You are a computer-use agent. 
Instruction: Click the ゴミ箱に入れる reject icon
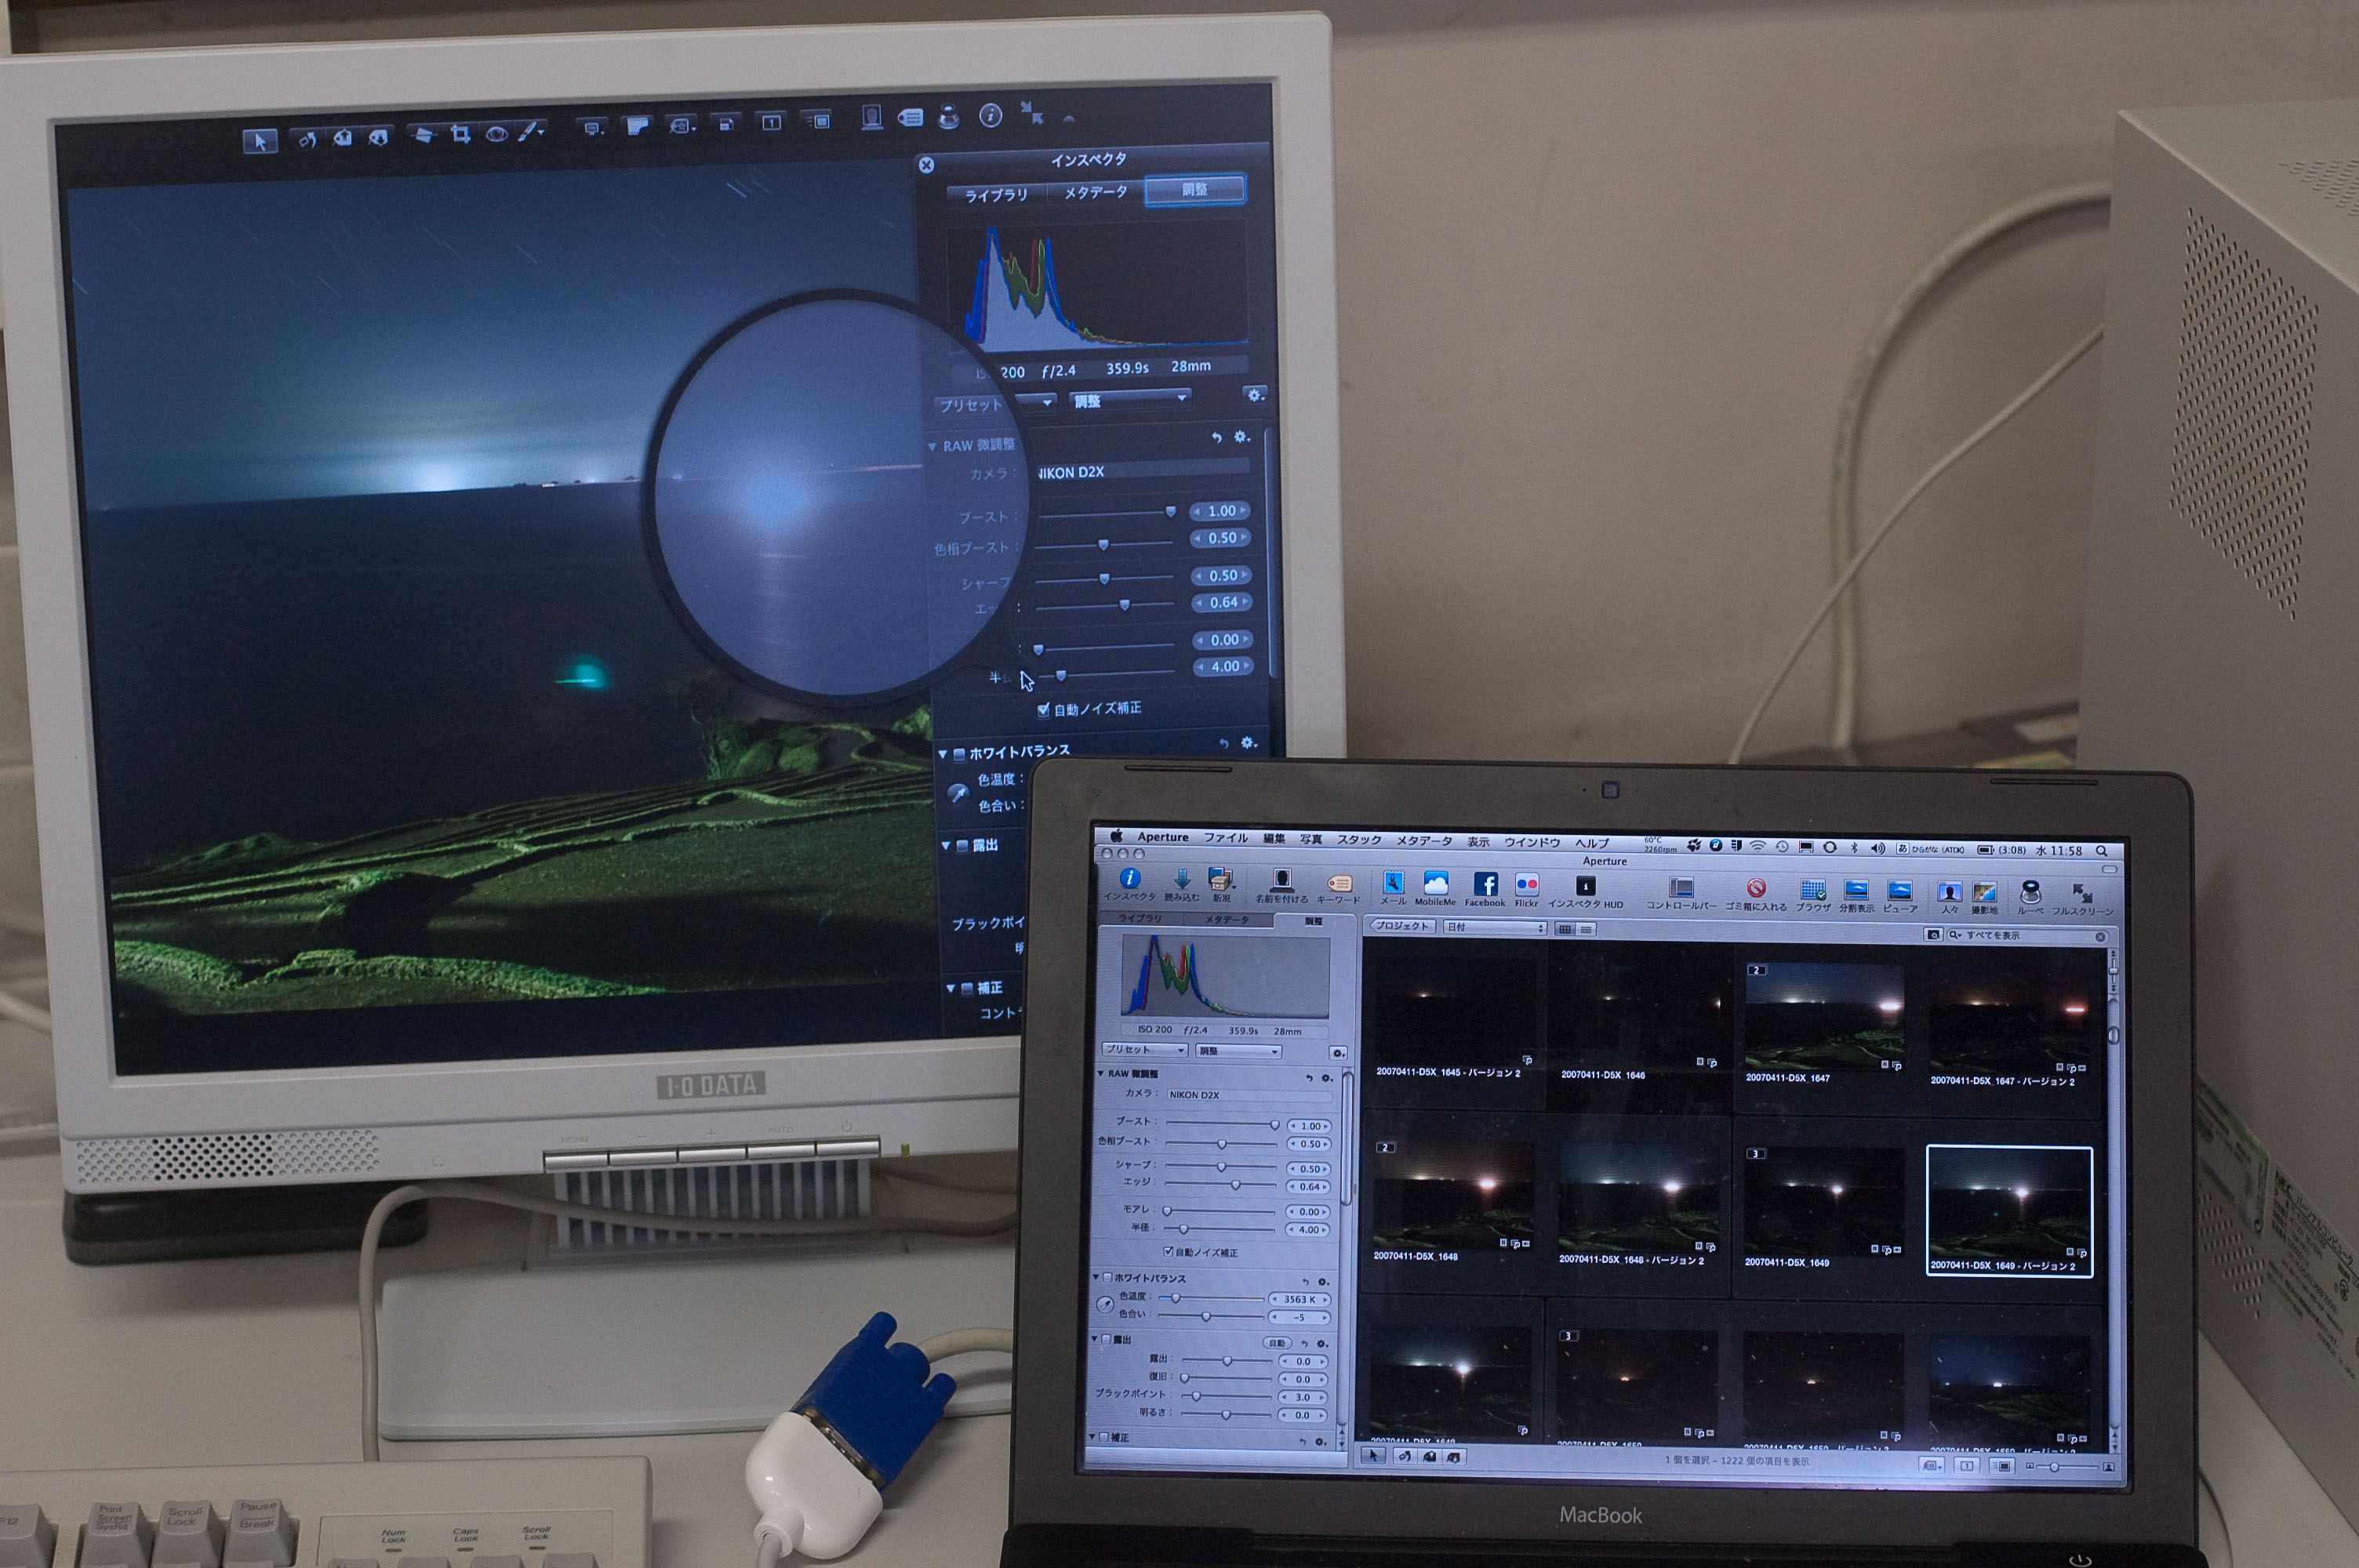(x=1755, y=888)
